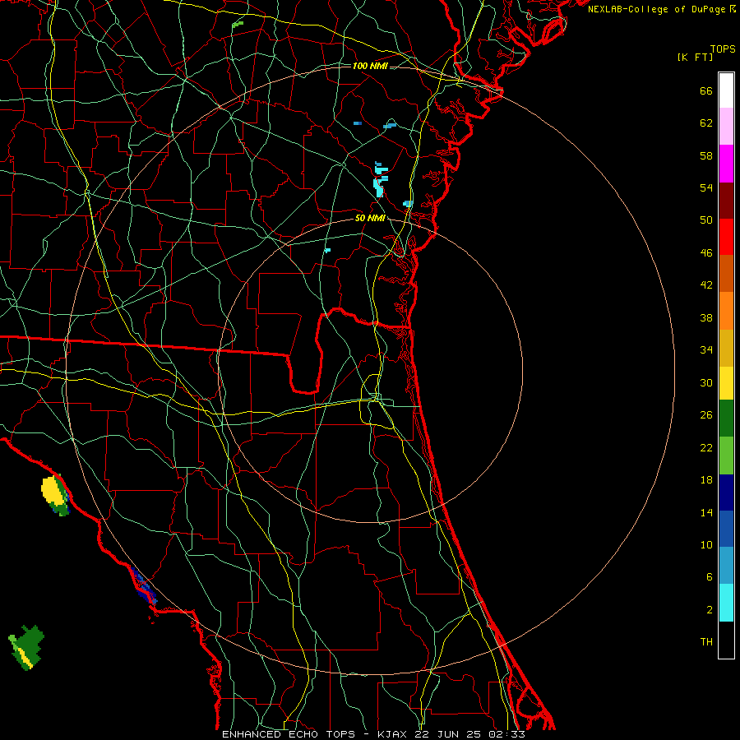Image resolution: width=740 pixels, height=740 pixels.
Task: Click the ENHANCED ECHO TOPS product title
Action: point(289,734)
